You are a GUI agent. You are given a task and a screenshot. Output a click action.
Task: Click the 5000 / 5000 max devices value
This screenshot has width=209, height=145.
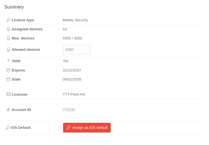coord(72,38)
